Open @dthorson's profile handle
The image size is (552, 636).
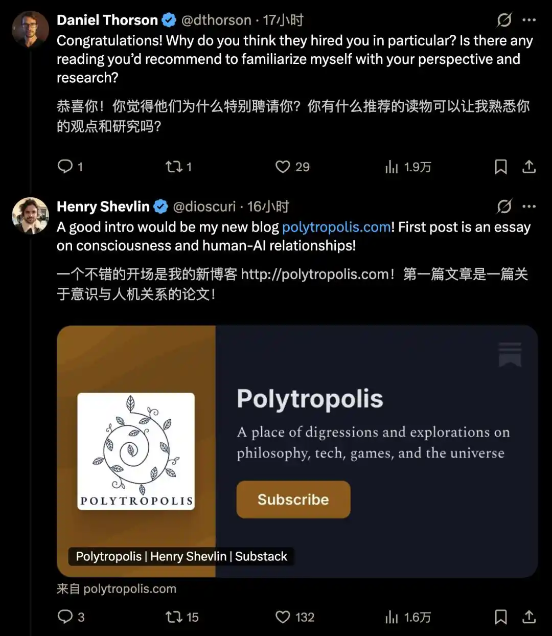point(216,19)
